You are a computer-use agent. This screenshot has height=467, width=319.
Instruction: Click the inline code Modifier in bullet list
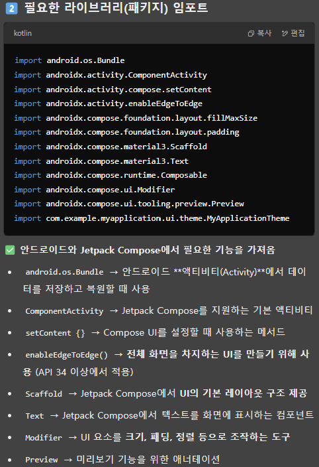44,438
